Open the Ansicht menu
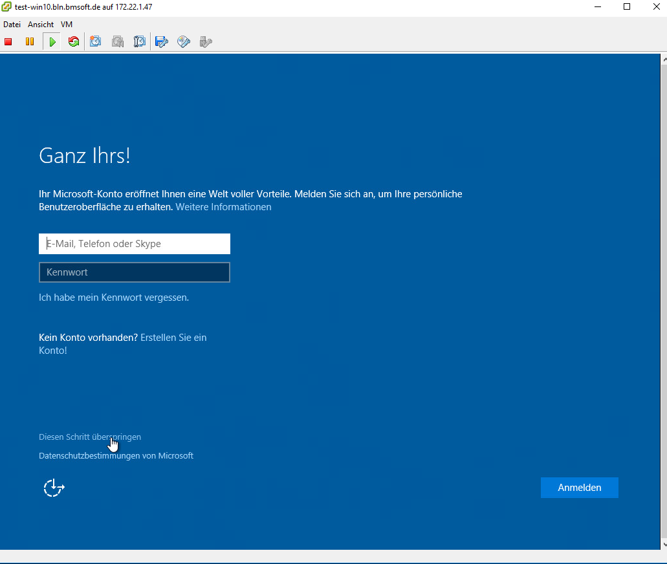The image size is (667, 564). (x=41, y=24)
